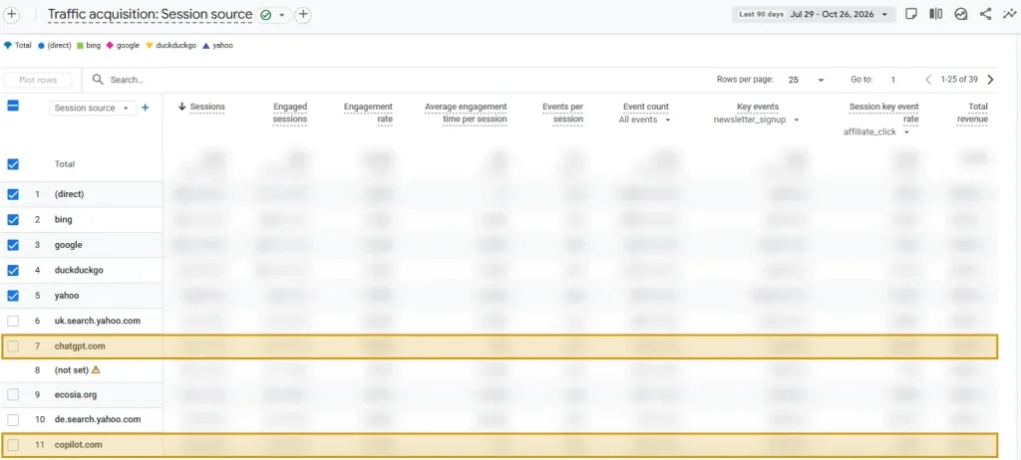Sort by Engagement rate column header
The width and height of the screenshot is (1021, 460).
369,113
